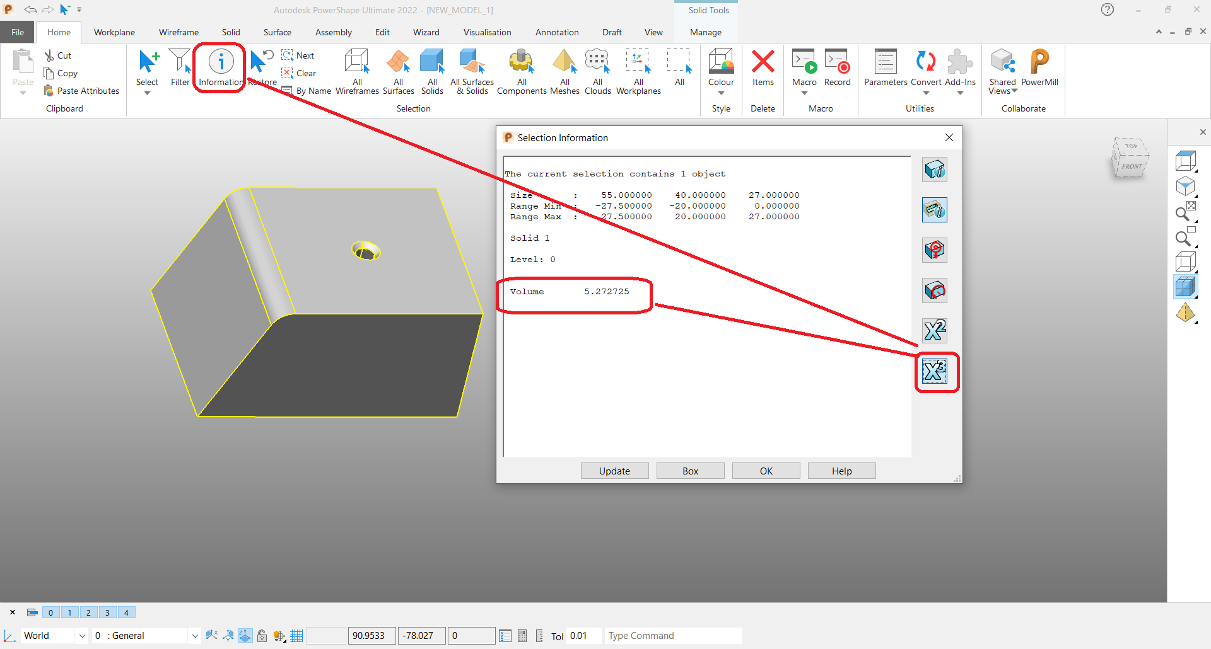Image resolution: width=1211 pixels, height=649 pixels.
Task: Expand the General level dropdown
Action: [x=194, y=635]
